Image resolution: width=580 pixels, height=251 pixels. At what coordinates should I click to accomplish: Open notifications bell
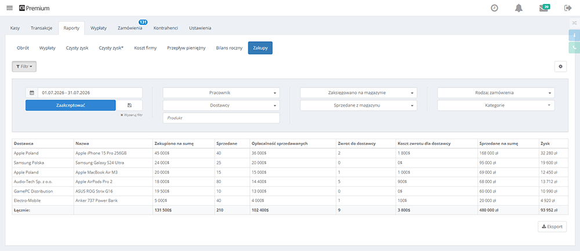point(519,8)
